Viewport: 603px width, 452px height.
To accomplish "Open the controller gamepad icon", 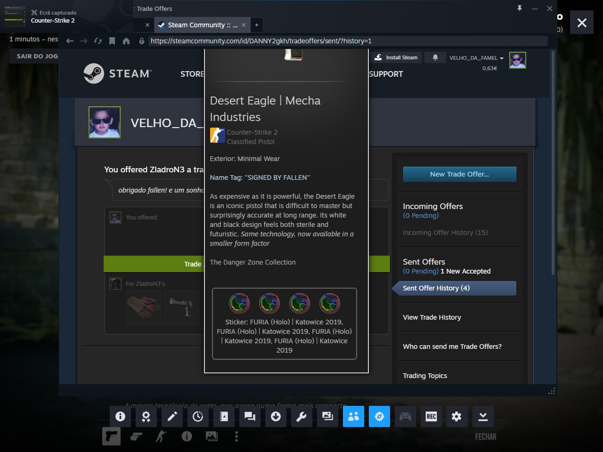I will 405,416.
